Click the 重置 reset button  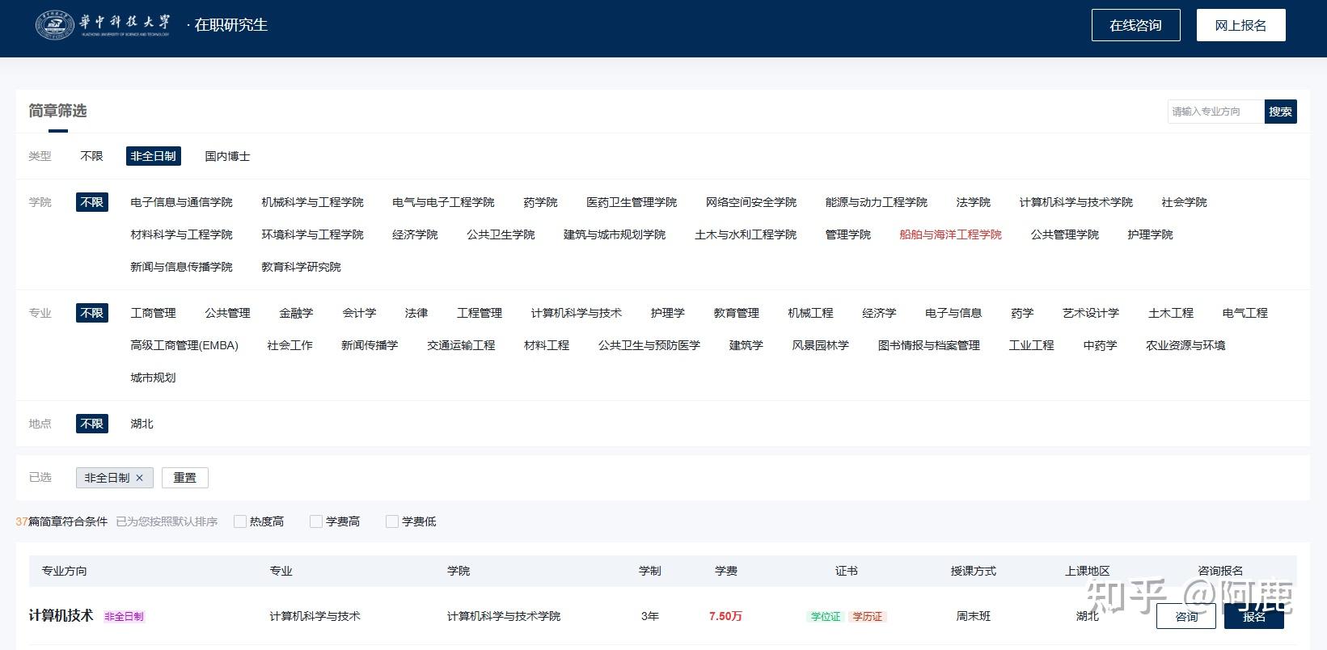[185, 478]
